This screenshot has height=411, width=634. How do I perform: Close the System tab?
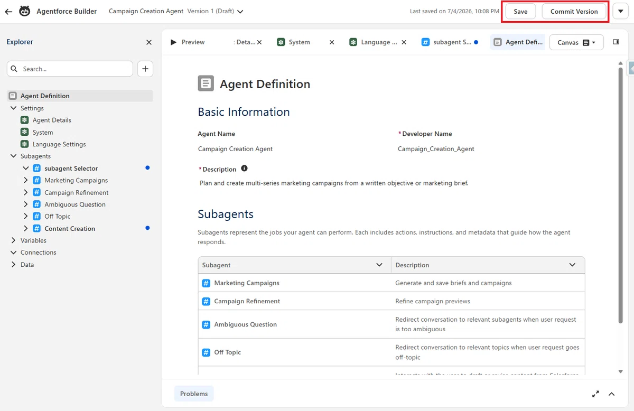tap(332, 42)
